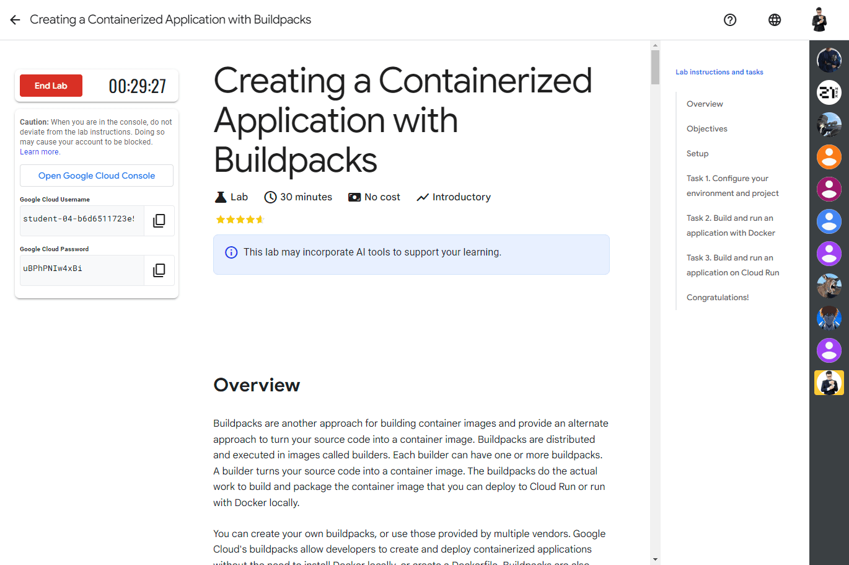
Task: Click the money icon beside No cost
Action: click(x=354, y=197)
